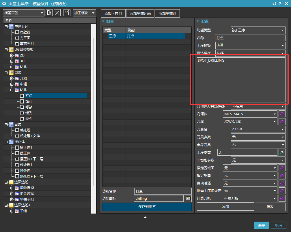Image resolution: width=291 pixels, height=232 pixels.
Task: Click 添加下拉组 button
Action: pyautogui.click(x=113, y=13)
